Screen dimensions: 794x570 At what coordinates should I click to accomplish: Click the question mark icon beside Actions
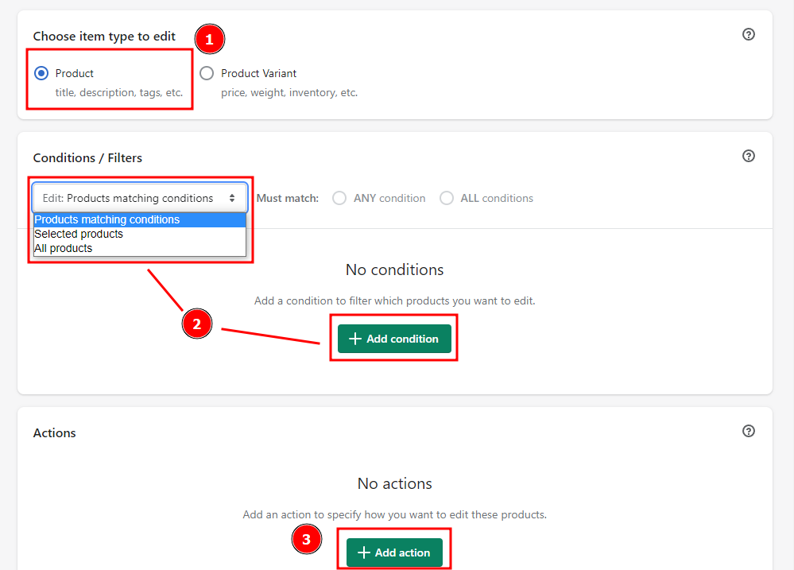point(748,431)
